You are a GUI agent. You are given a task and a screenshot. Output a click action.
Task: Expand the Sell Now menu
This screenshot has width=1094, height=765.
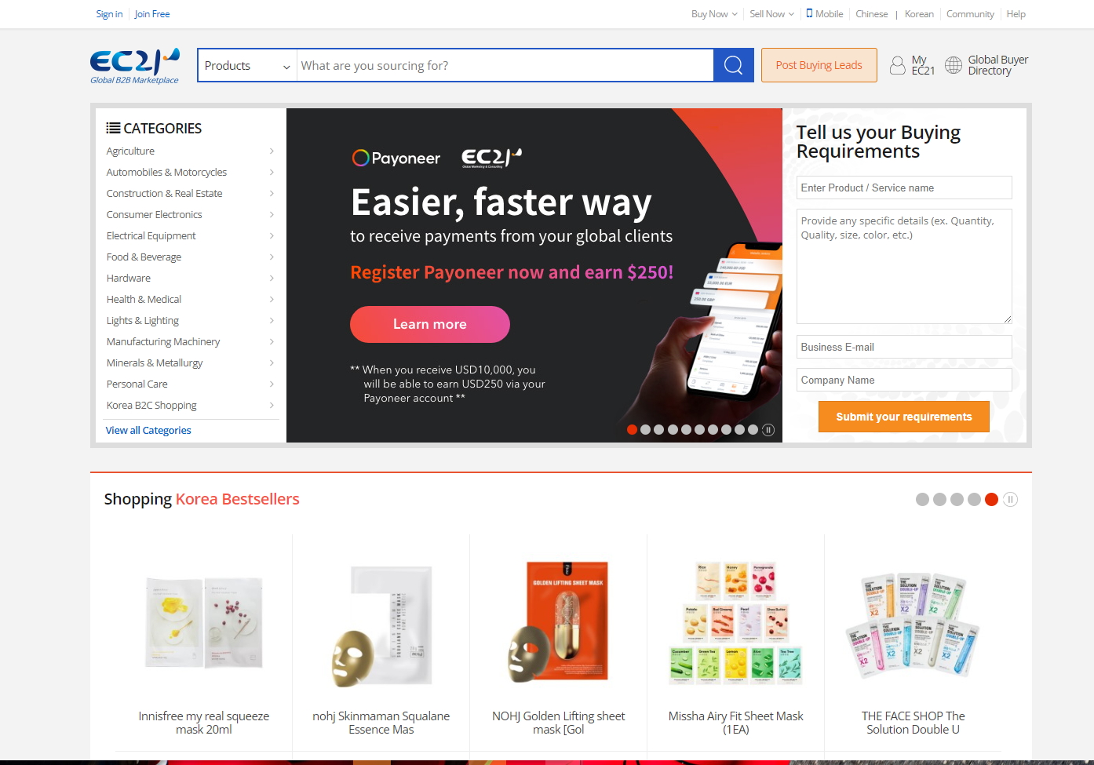point(771,14)
